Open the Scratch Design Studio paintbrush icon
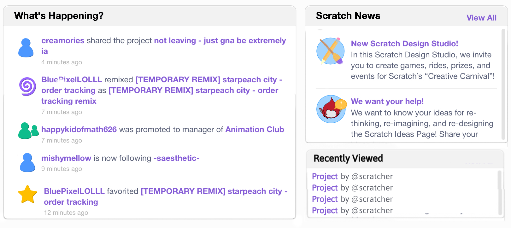The image size is (511, 228). tap(331, 51)
